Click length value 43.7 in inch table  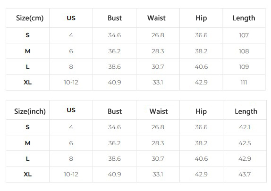coord(245,174)
